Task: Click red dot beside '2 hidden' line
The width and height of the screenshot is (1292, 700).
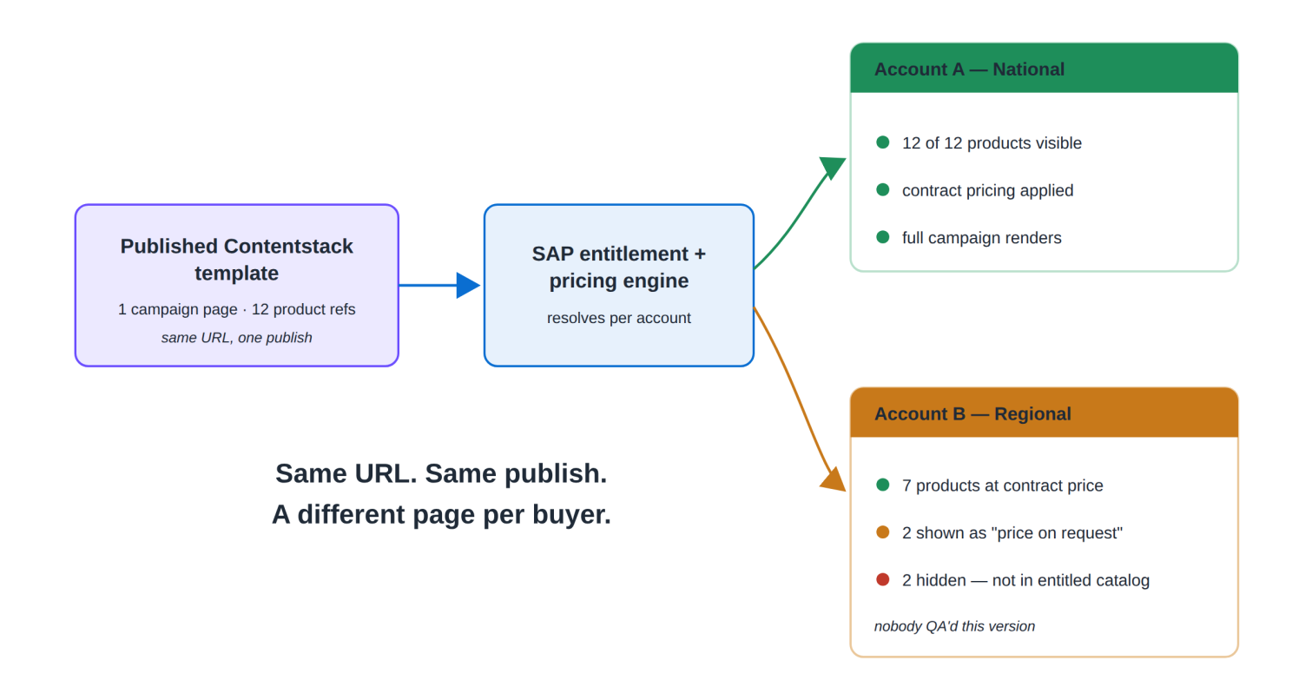Action: pos(883,579)
